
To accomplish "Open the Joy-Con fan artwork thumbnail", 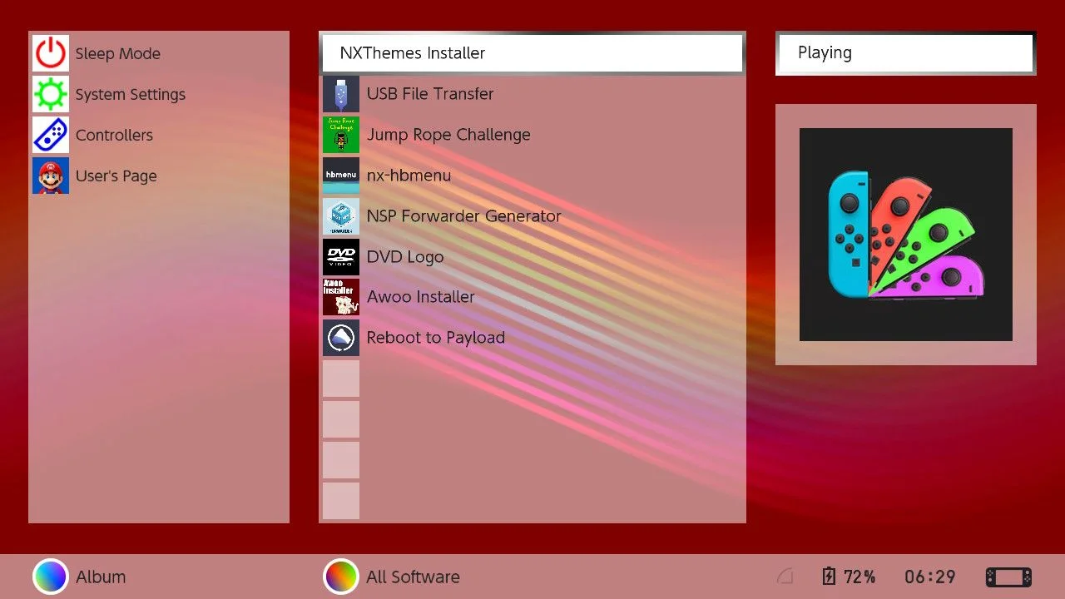I will click(x=906, y=235).
